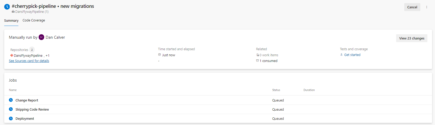Click the work items icon under Related

258,55
